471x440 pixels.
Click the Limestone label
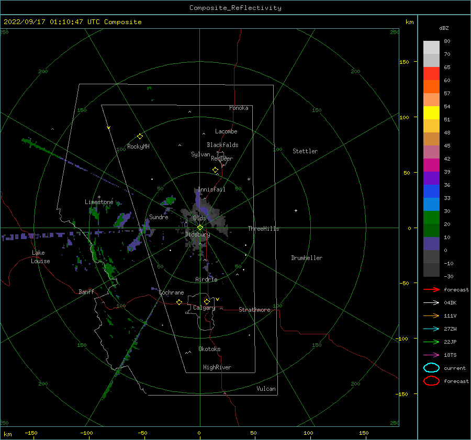click(x=99, y=202)
